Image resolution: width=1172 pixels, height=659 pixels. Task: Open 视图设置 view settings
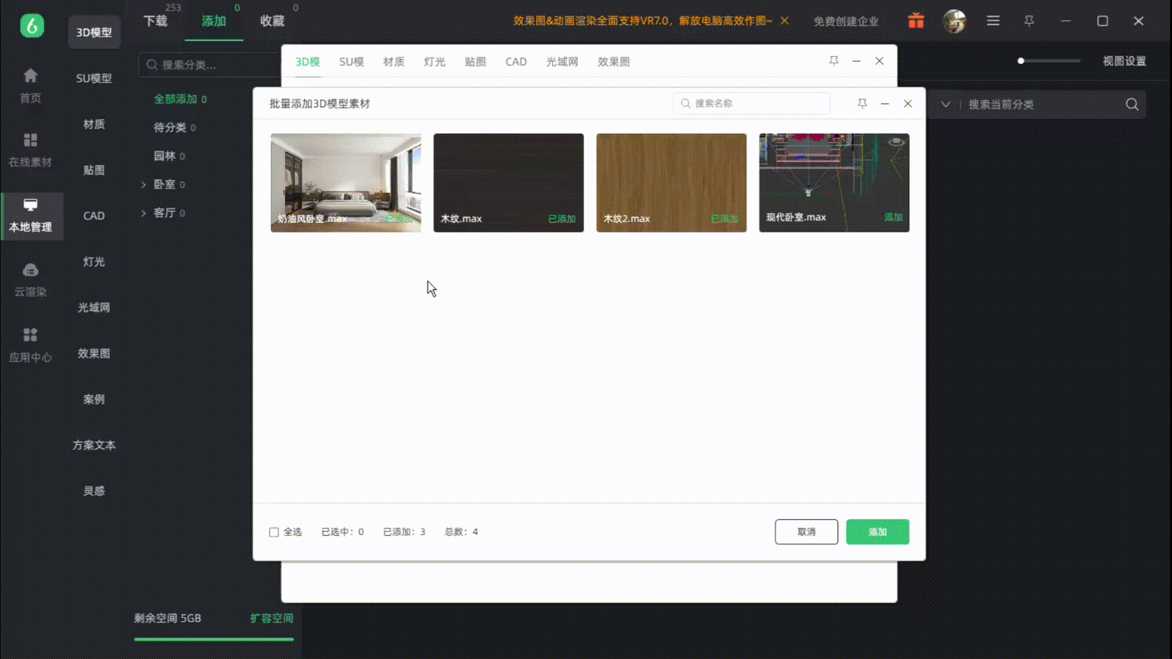(x=1124, y=61)
